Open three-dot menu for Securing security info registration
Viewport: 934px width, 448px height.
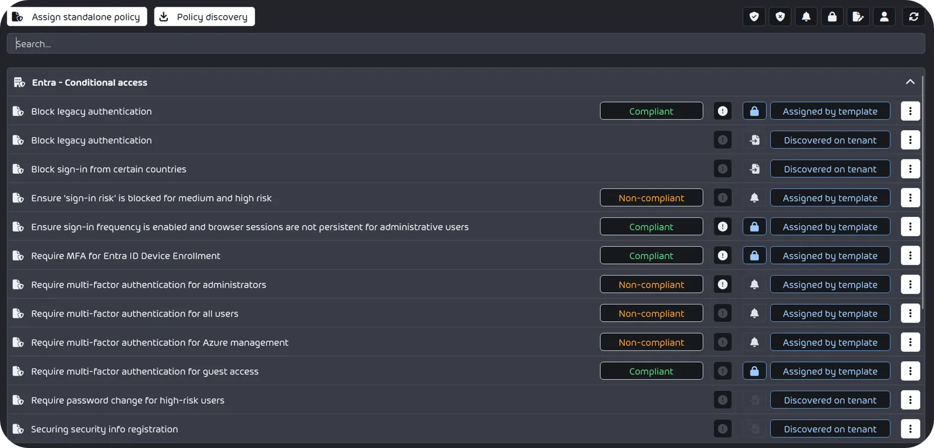tap(910, 429)
